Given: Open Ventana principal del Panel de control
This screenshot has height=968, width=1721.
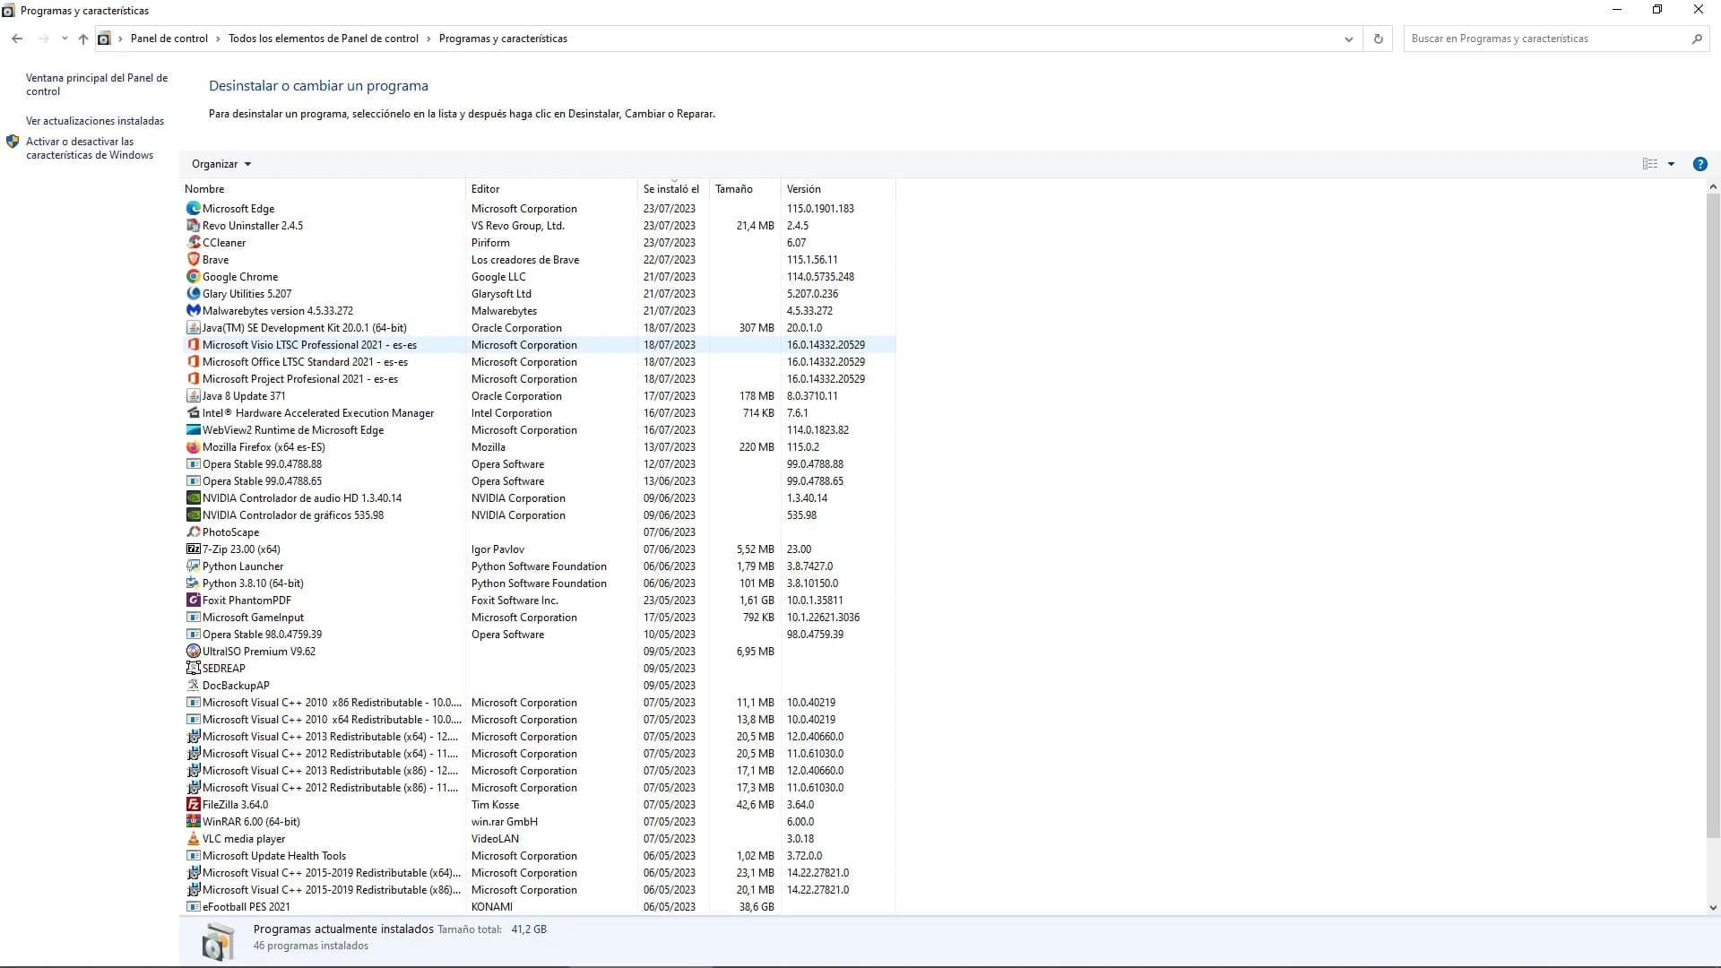Looking at the screenshot, I should click(x=97, y=84).
